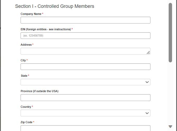Click the Company Name input field
Screen dimensions: 177x131
click(x=85, y=20)
